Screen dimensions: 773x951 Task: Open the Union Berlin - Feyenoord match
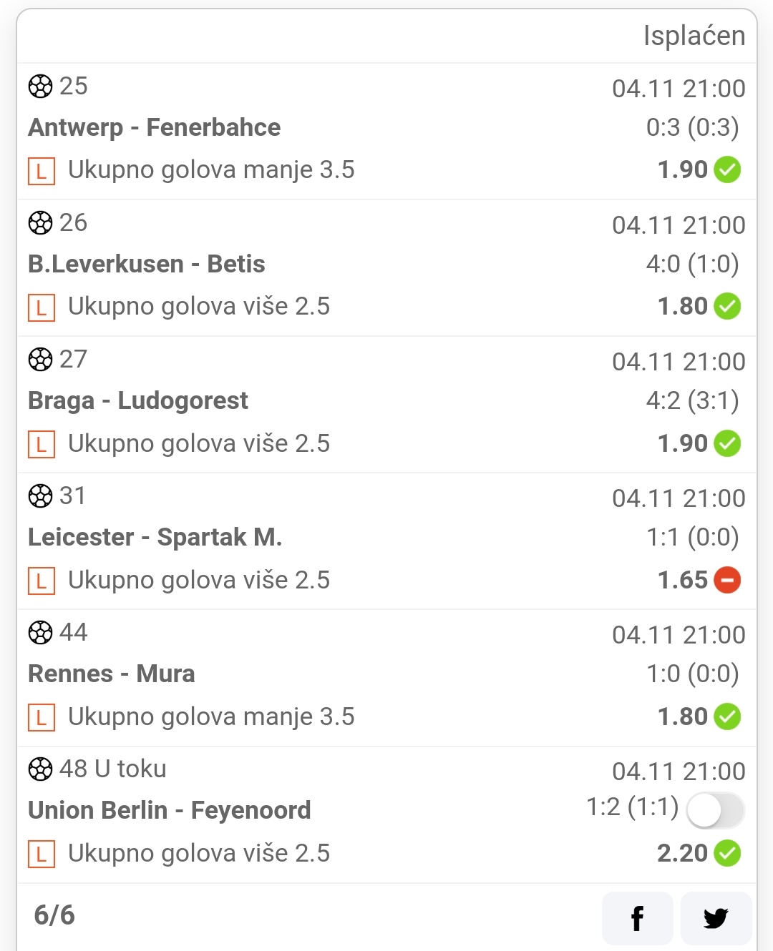tap(170, 810)
